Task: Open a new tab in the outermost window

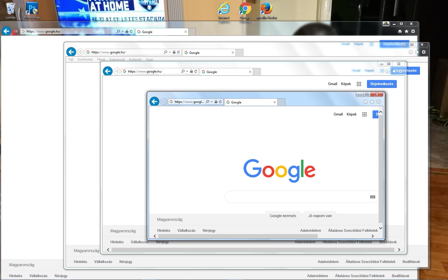Action: pos(192,32)
